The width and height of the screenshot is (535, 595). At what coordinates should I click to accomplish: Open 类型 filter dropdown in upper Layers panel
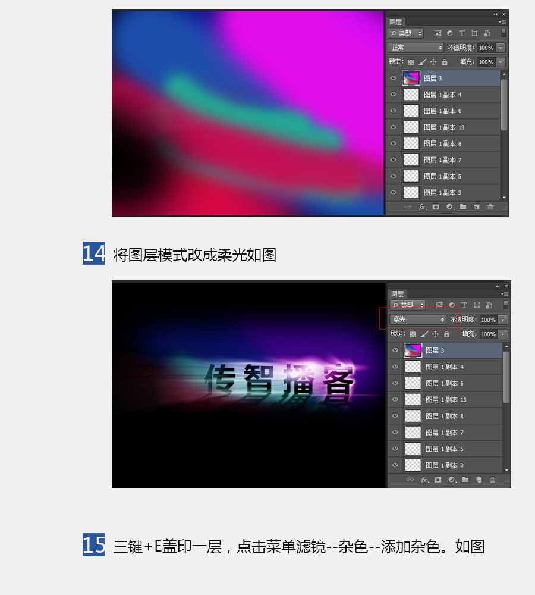405,33
